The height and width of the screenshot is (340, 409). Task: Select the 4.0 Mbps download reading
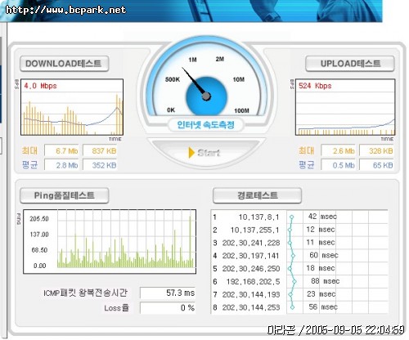(x=40, y=86)
